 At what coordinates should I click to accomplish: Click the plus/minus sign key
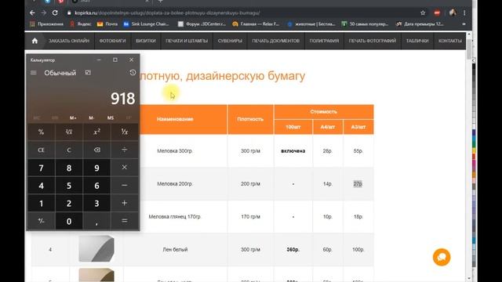coord(41,221)
